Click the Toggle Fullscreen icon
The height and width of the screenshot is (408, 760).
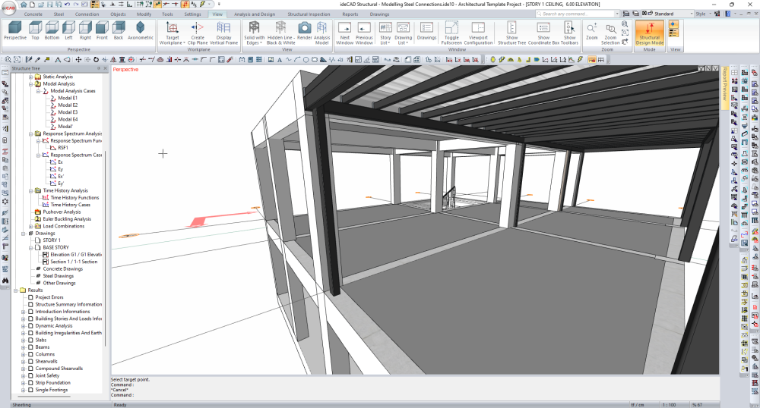click(451, 30)
